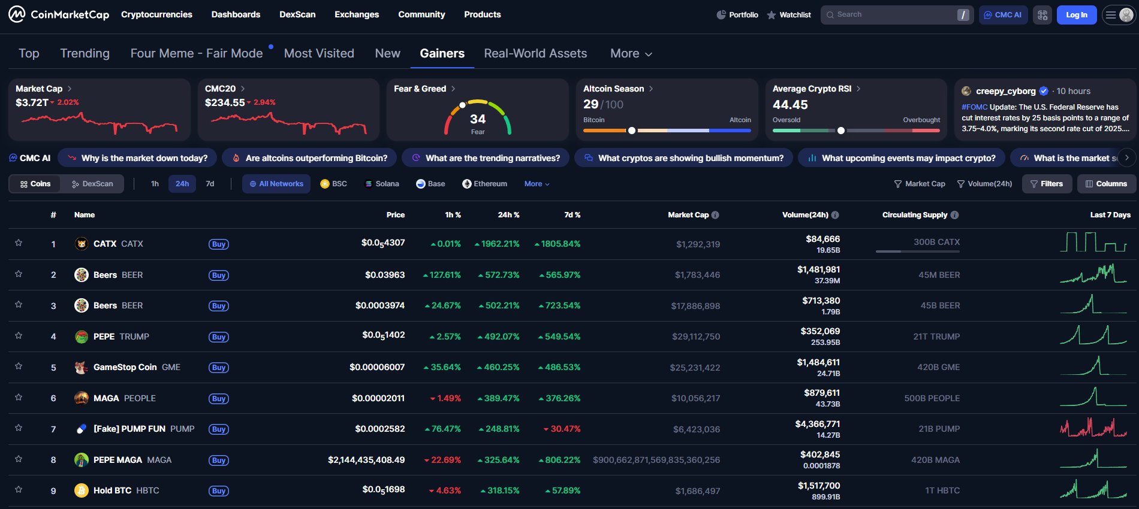Click the CoinMarketCap logo icon
This screenshot has width=1139, height=509.
pos(17,14)
